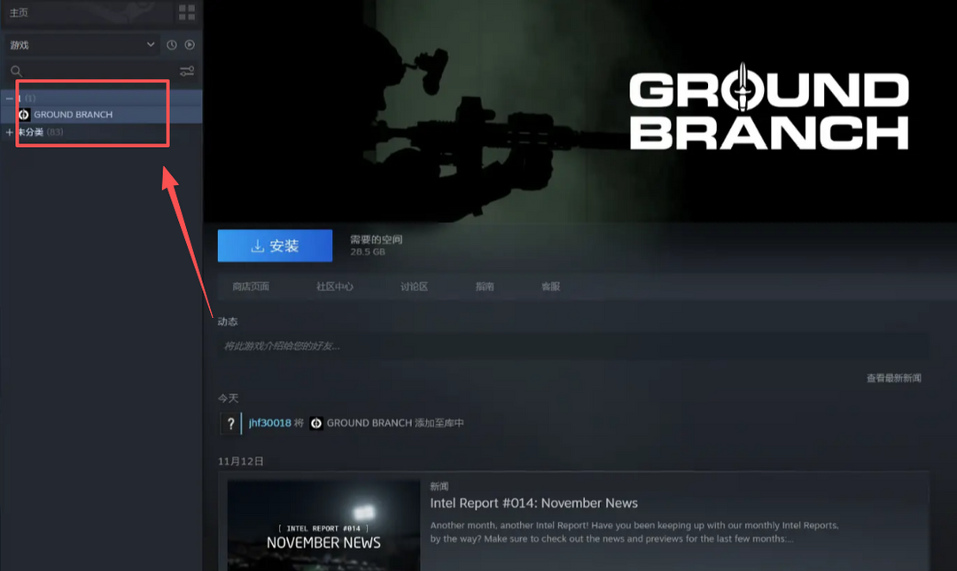Click the question-mark avatar beside jhf30018

click(x=230, y=423)
